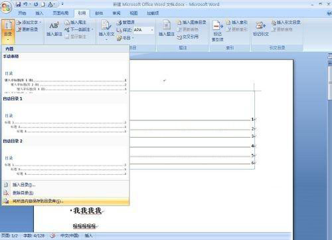Go to next footnote via 下一条脚注

click(x=77, y=29)
